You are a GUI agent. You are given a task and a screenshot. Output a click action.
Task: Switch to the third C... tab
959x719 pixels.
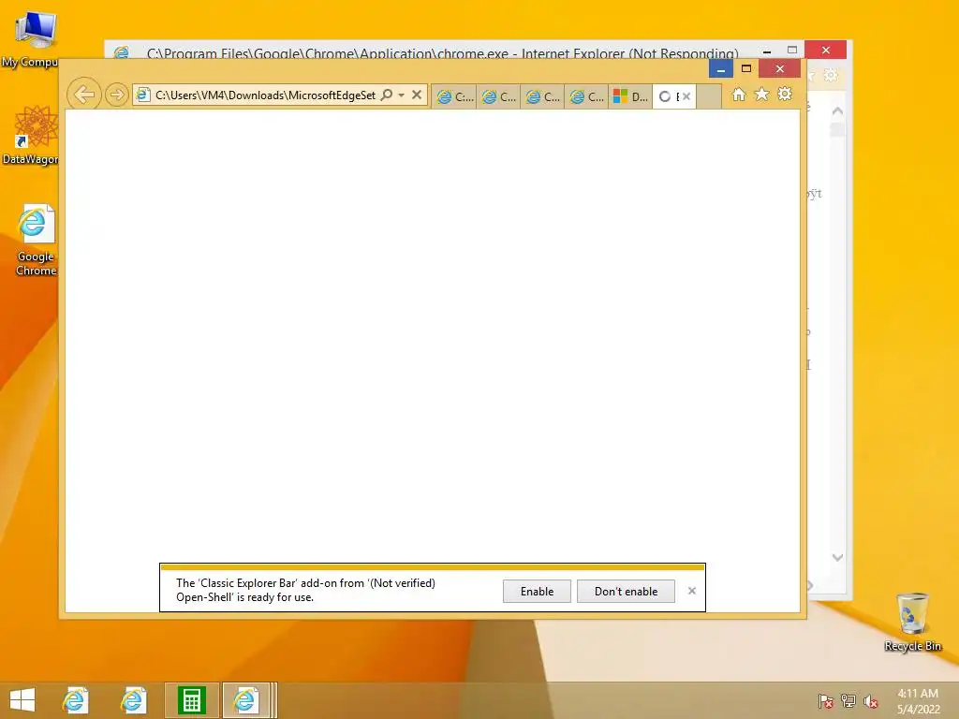click(542, 96)
